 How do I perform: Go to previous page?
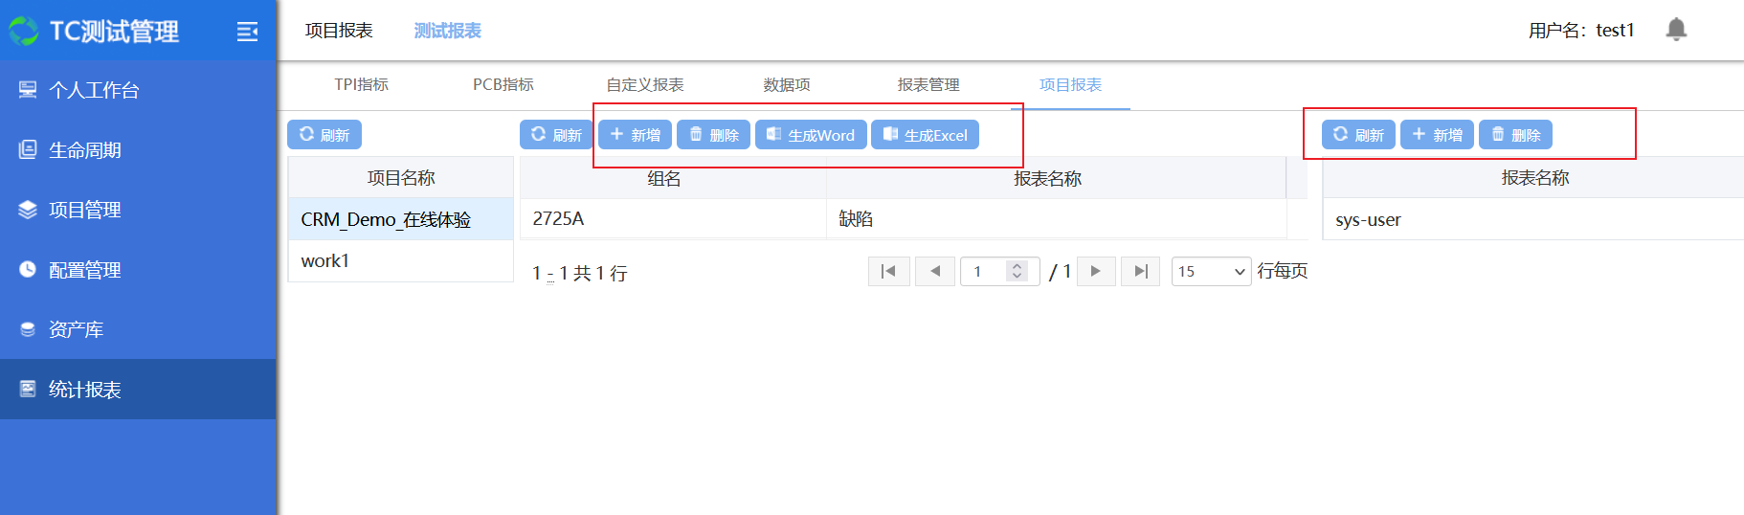pyautogui.click(x=935, y=271)
